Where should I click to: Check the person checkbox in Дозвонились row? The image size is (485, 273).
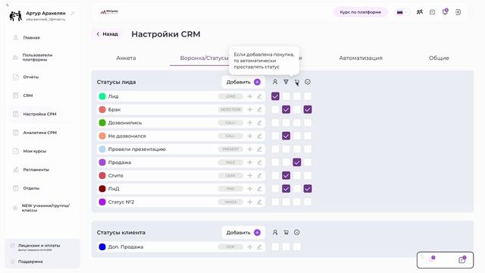pos(275,123)
